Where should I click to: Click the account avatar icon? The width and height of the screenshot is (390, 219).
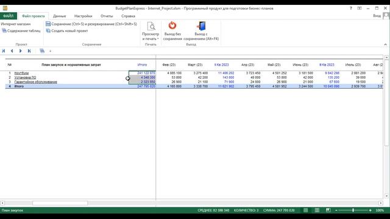pyautogui.click(x=386, y=16)
